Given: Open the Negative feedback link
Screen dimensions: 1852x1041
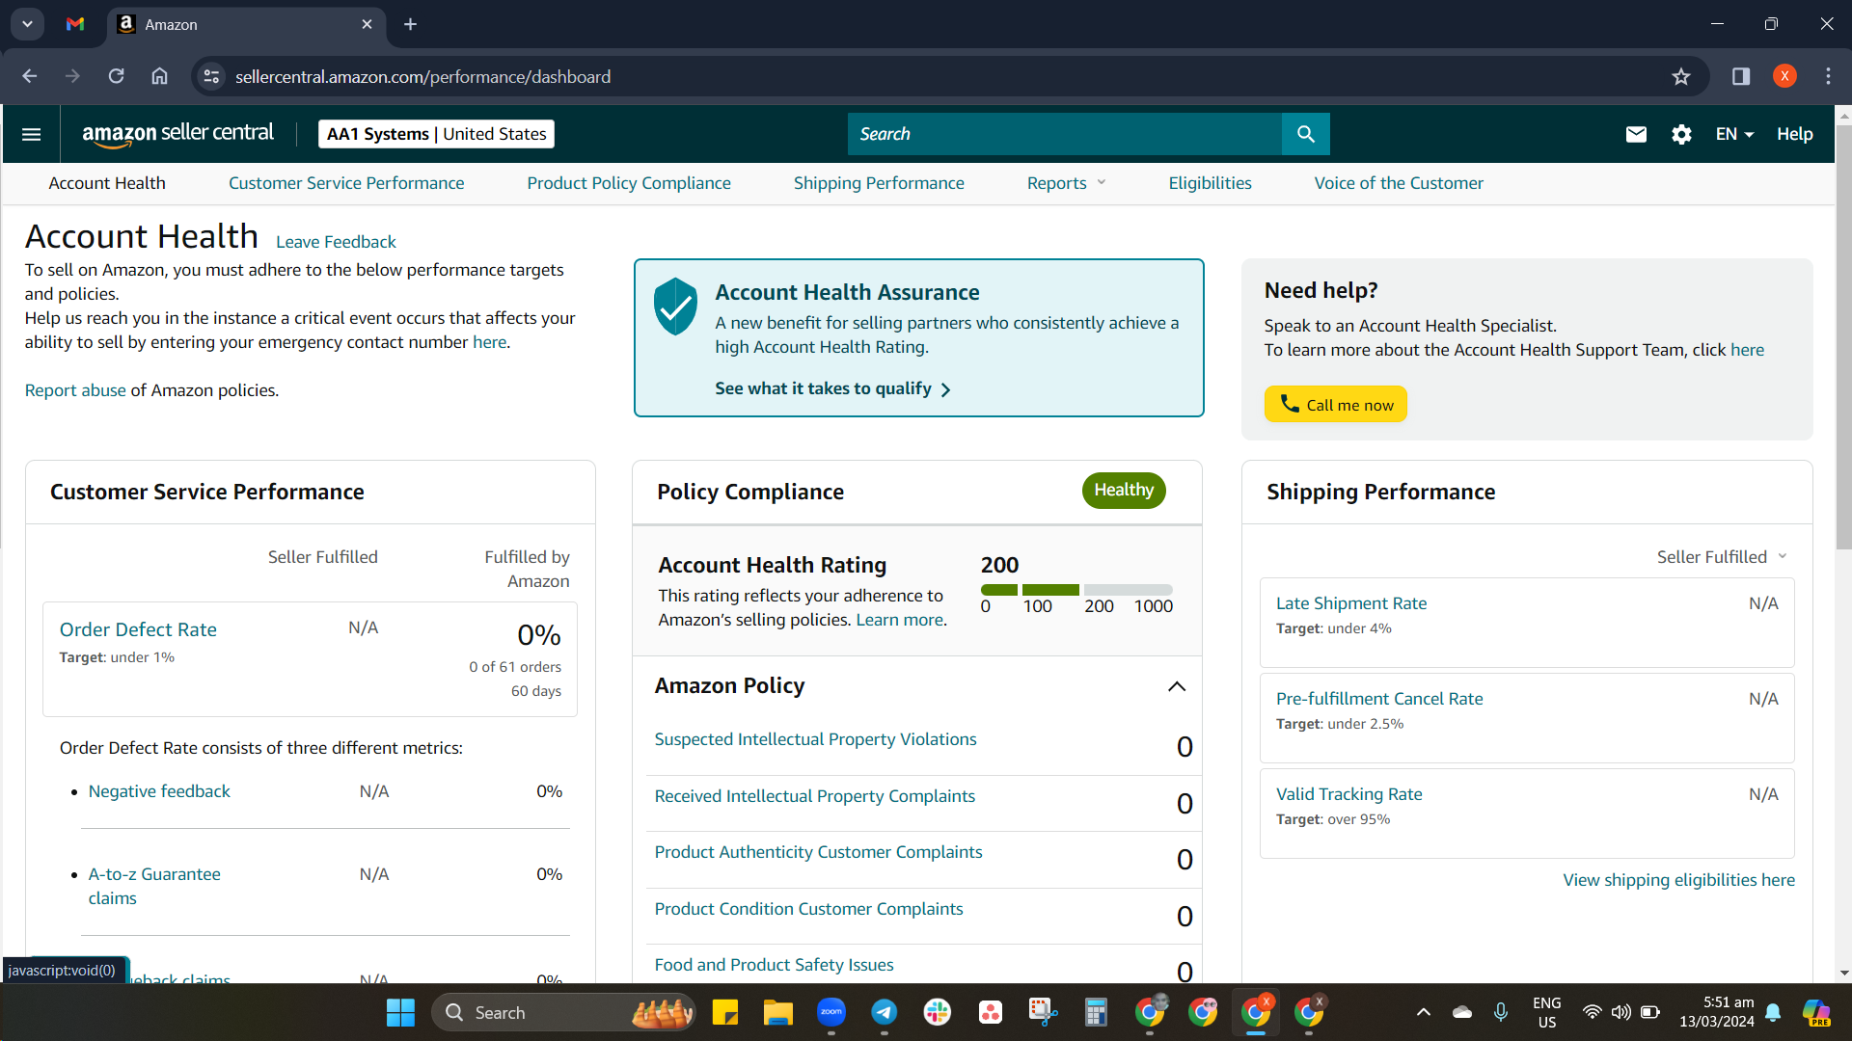Looking at the screenshot, I should coord(159,791).
